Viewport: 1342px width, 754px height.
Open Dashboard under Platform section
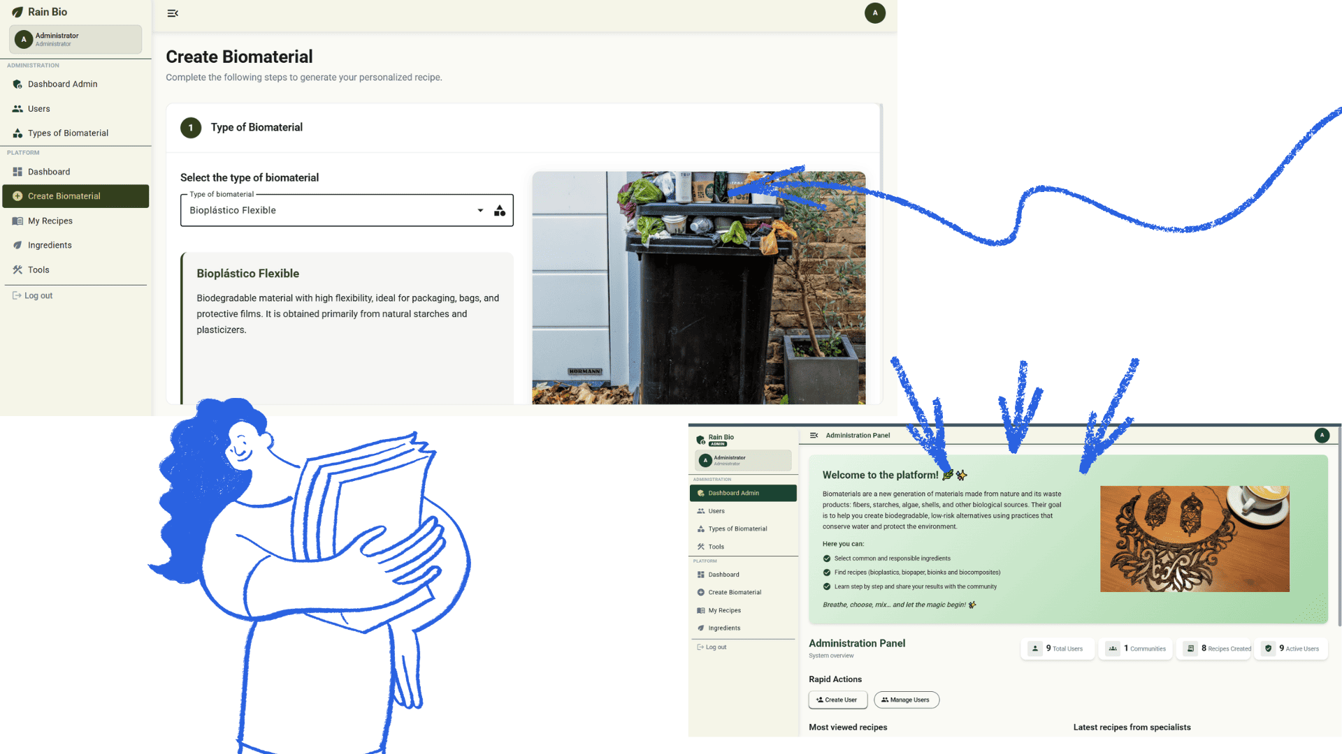click(x=75, y=172)
